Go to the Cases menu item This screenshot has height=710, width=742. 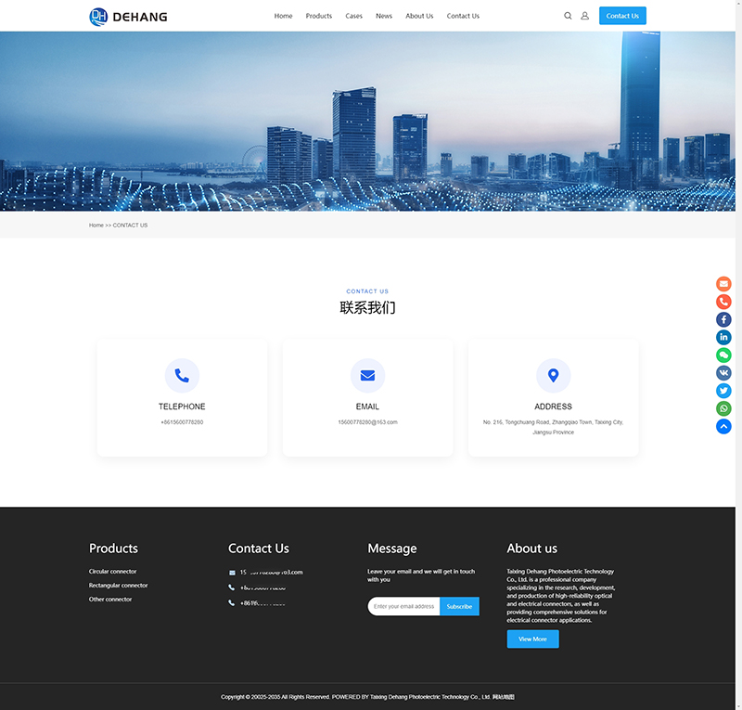pos(353,16)
